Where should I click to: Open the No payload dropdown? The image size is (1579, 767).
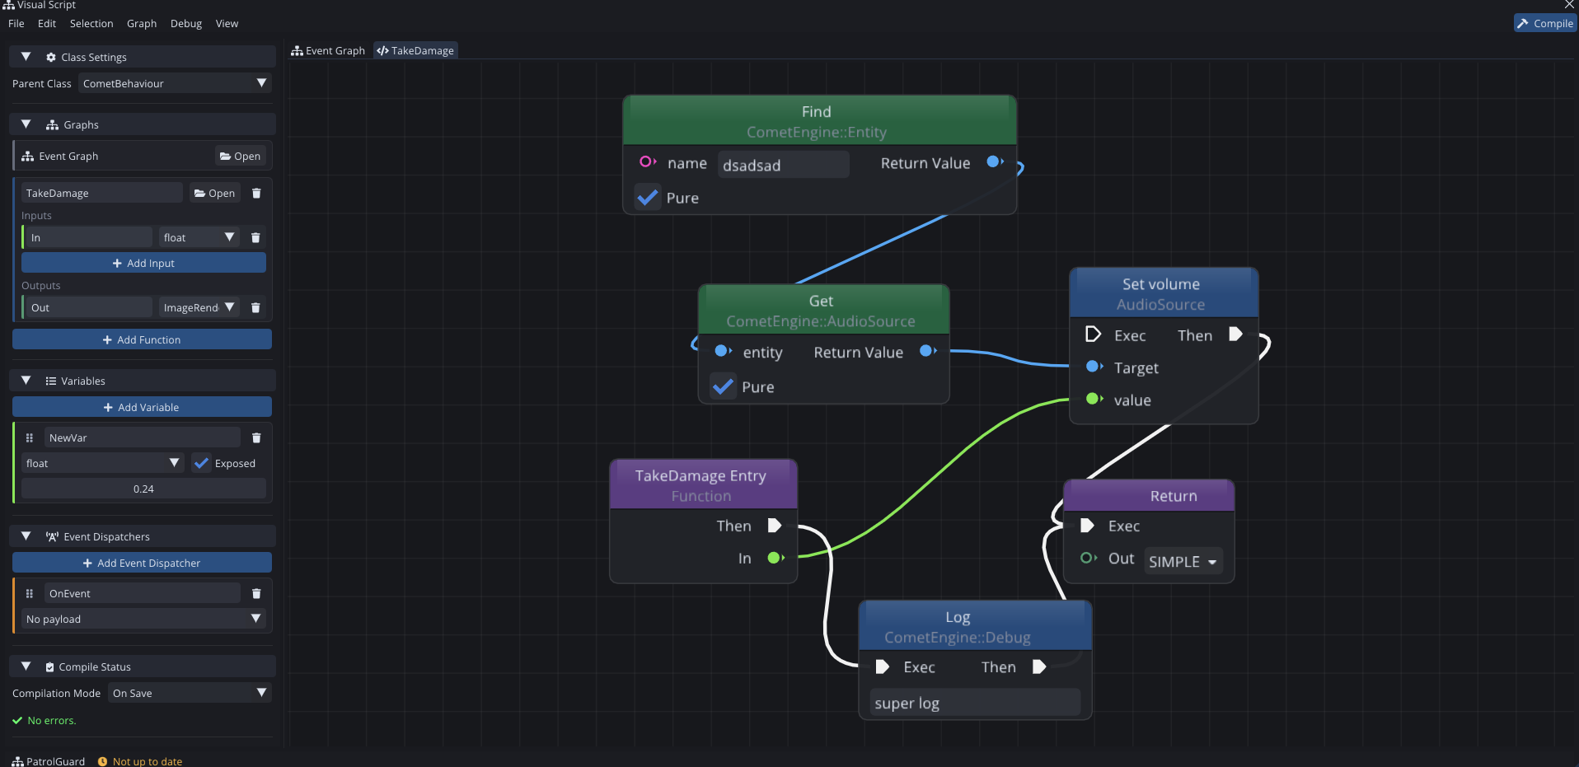pos(143,619)
